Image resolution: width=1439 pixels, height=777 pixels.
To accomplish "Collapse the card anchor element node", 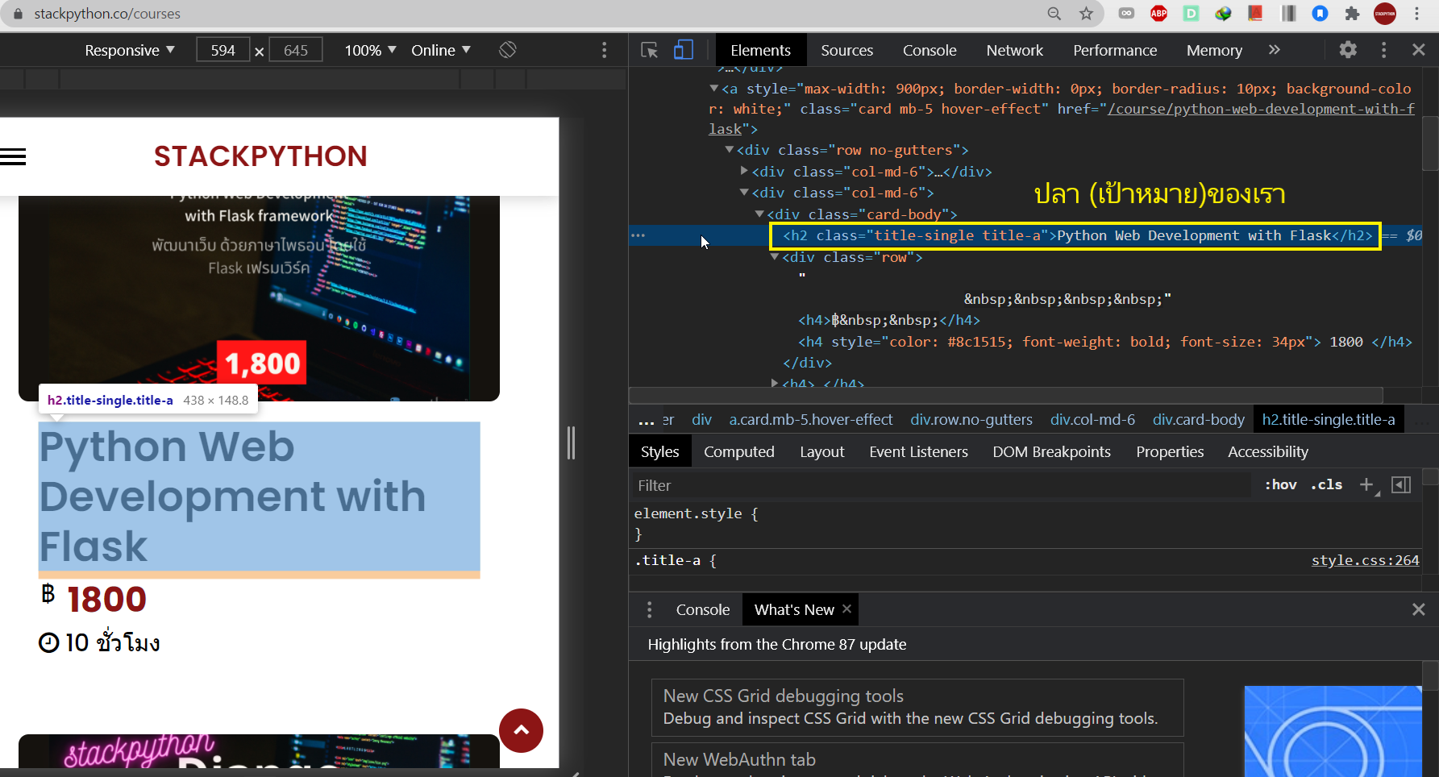I will 713,89.
